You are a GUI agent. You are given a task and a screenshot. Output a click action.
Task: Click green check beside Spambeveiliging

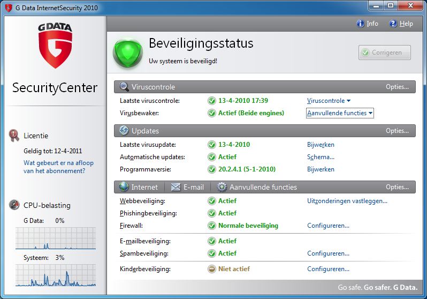[x=211, y=253]
